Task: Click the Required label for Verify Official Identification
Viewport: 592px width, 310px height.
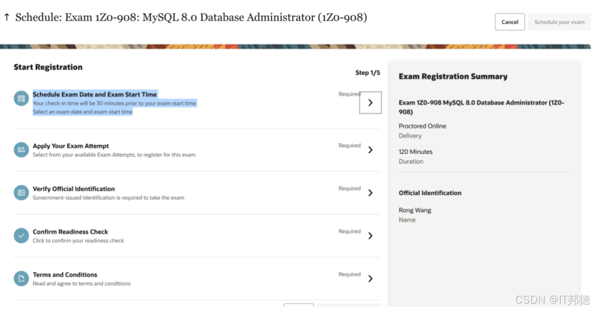Action: (350, 188)
